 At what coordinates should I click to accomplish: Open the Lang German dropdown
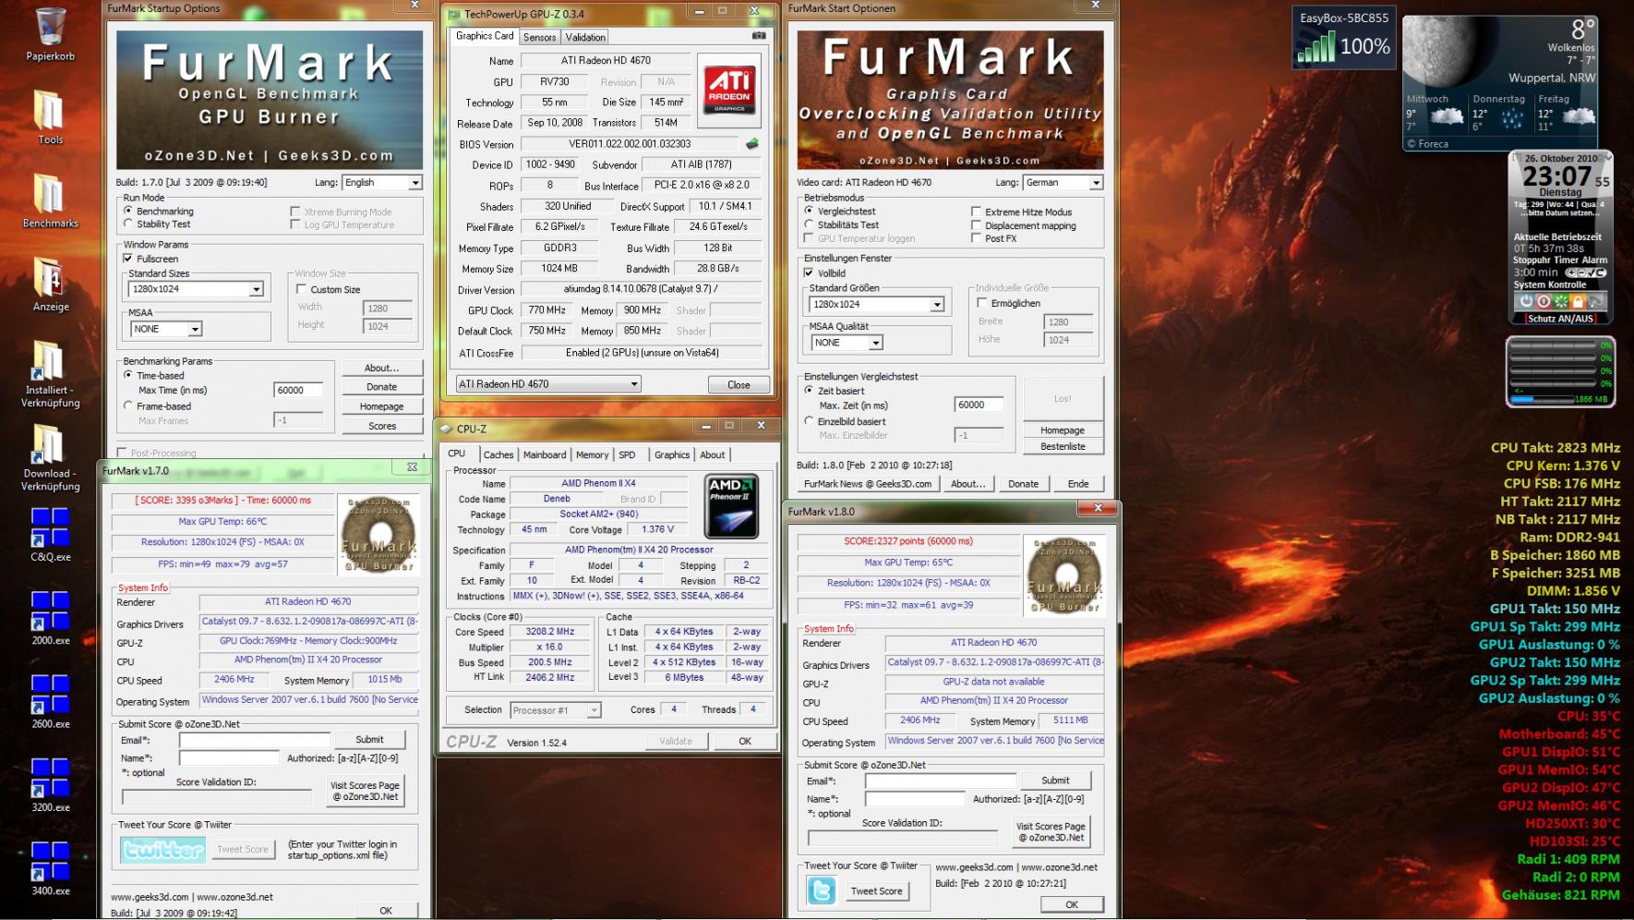1063,183
